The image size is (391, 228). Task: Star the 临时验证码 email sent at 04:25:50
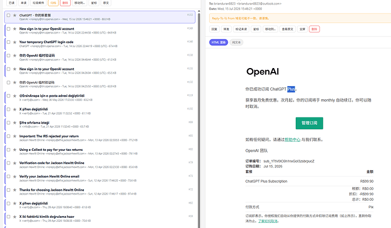pos(15,82)
